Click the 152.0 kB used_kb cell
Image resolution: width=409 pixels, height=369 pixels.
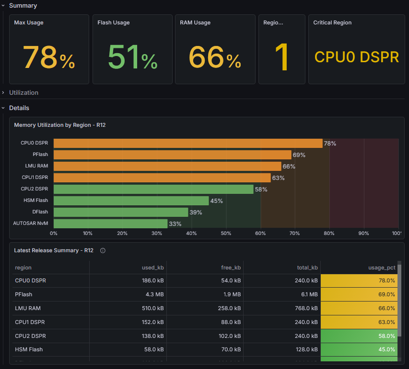point(128,322)
